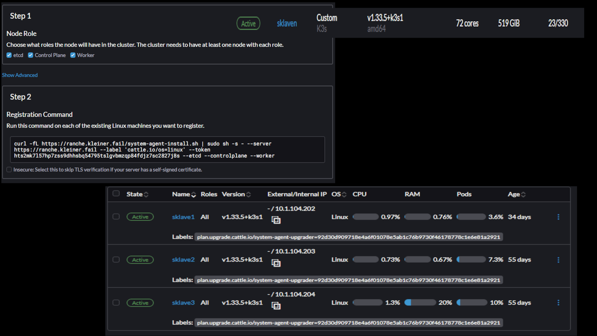Sort nodes by State column arrows

(x=146, y=194)
